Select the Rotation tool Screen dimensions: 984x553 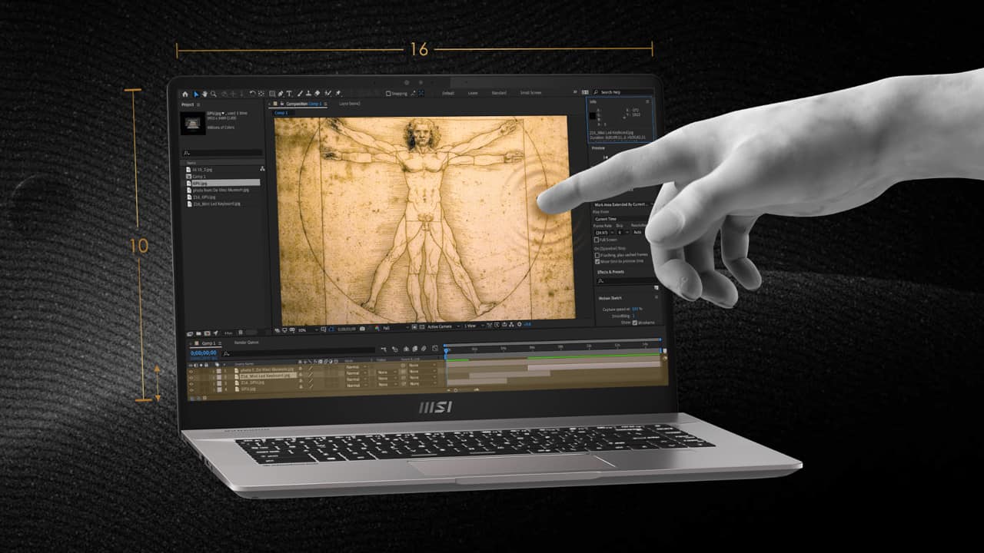coord(252,93)
